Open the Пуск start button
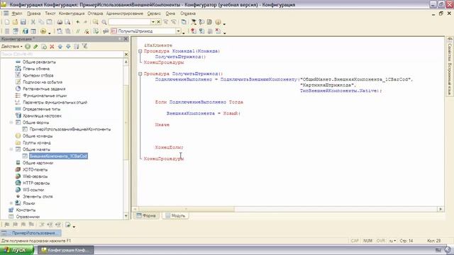 pos(17,250)
